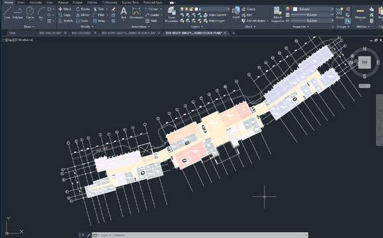The image size is (383, 238).
Task: Select the Line drawing tool
Action: [7, 13]
